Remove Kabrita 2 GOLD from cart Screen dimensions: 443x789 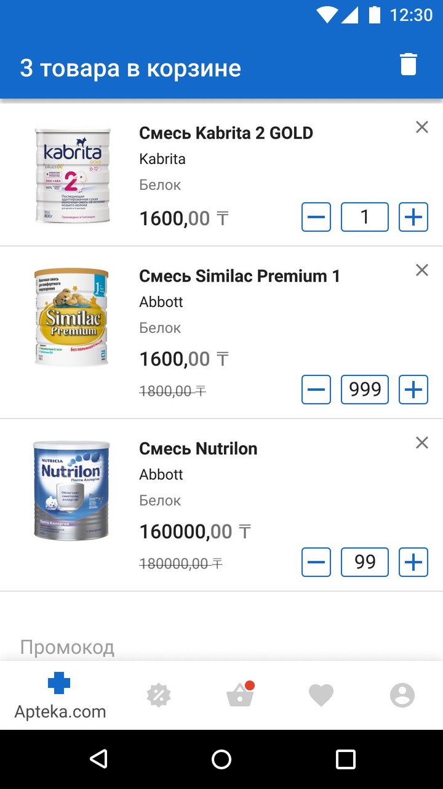421,128
